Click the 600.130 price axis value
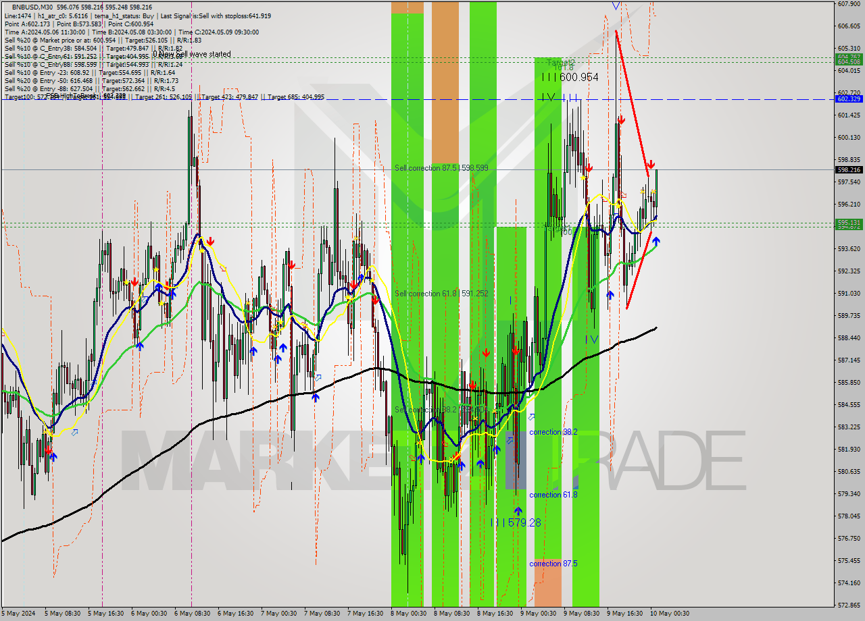The width and height of the screenshot is (865, 621). point(848,137)
